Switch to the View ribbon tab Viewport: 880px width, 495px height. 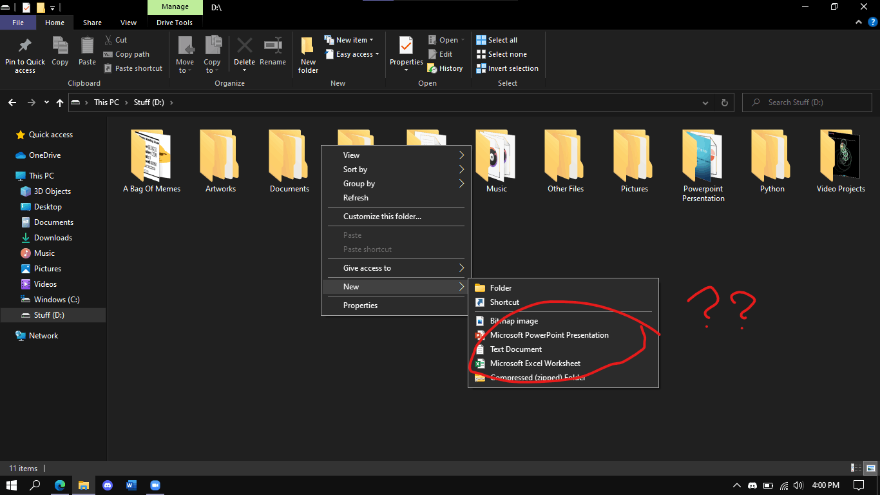click(129, 23)
